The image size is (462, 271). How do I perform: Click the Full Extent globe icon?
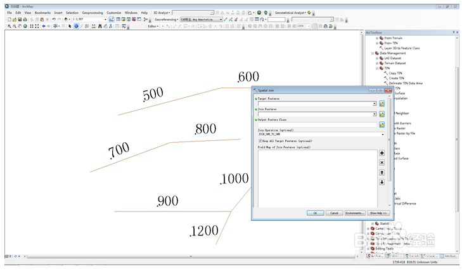coord(25,26)
